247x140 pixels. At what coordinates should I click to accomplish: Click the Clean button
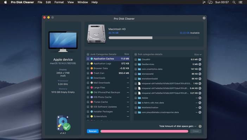click(x=196, y=131)
